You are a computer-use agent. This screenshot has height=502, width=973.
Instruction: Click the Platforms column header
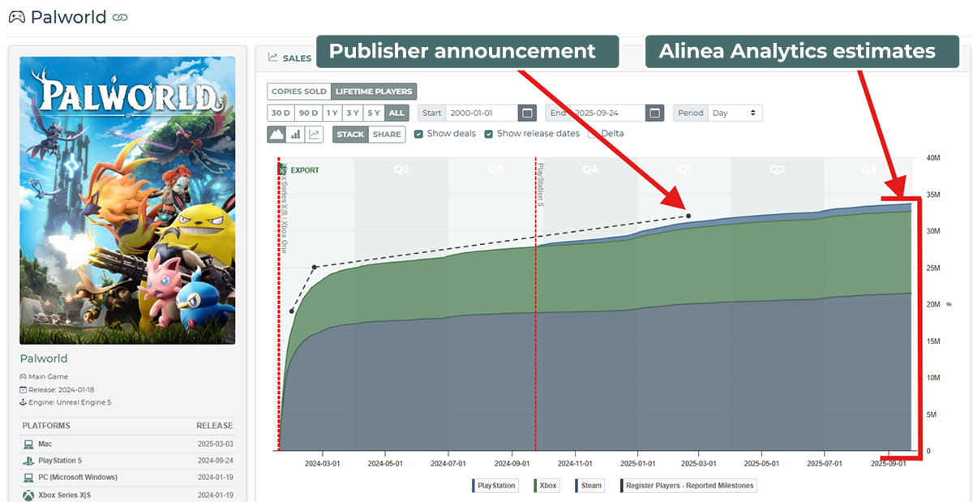click(46, 426)
